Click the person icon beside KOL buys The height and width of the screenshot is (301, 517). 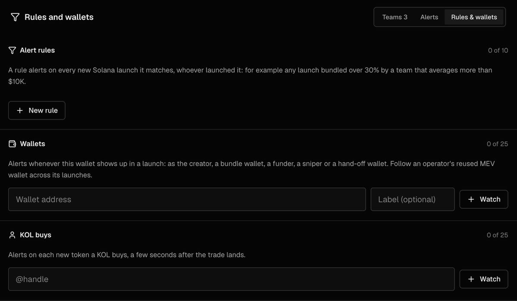click(12, 235)
